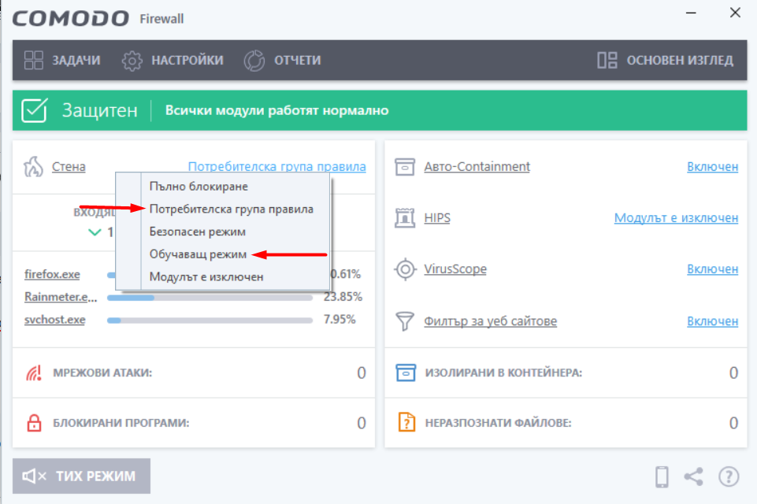Open the Отчети reports icon
757x504 pixels.
pos(254,61)
